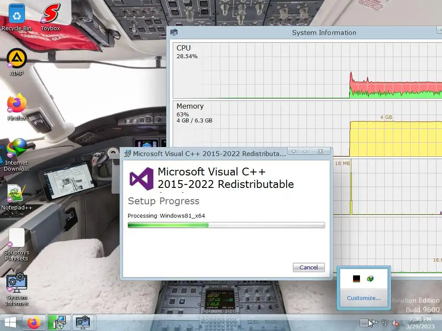This screenshot has height=331, width=442.
Task: Select the System Informer taskbar item
Action: coord(84,322)
